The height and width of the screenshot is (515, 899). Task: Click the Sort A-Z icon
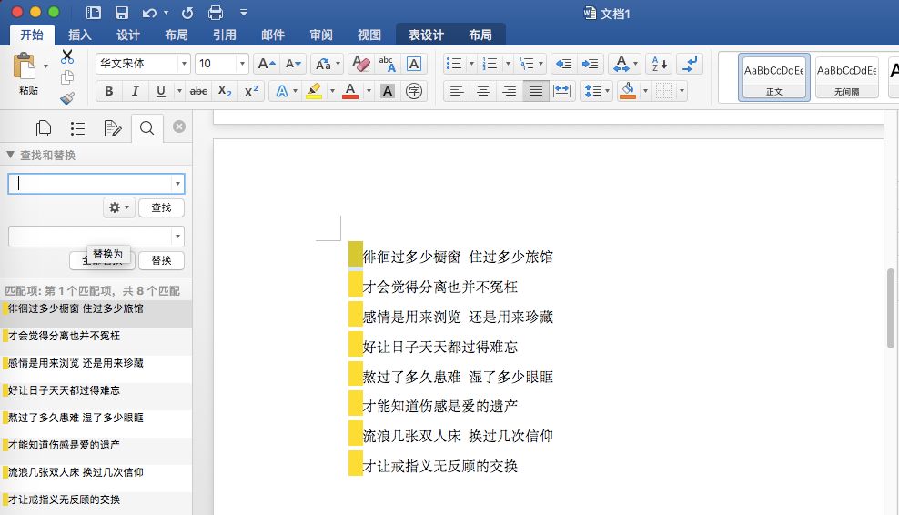point(660,64)
